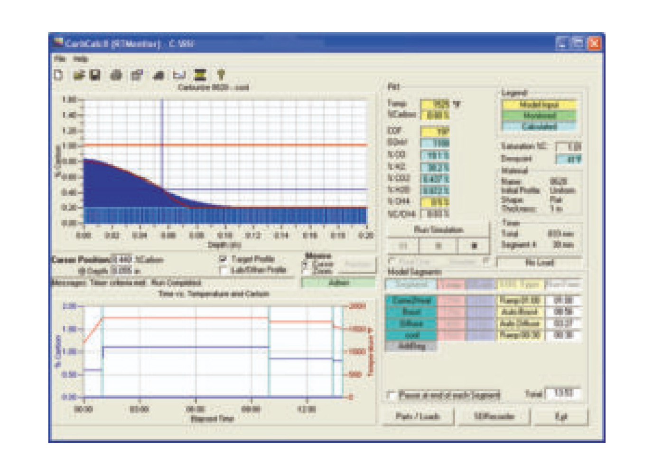This screenshot has height=475, width=653.
Task: Select the Cursor mouse mode radio button
Action: click(x=306, y=264)
